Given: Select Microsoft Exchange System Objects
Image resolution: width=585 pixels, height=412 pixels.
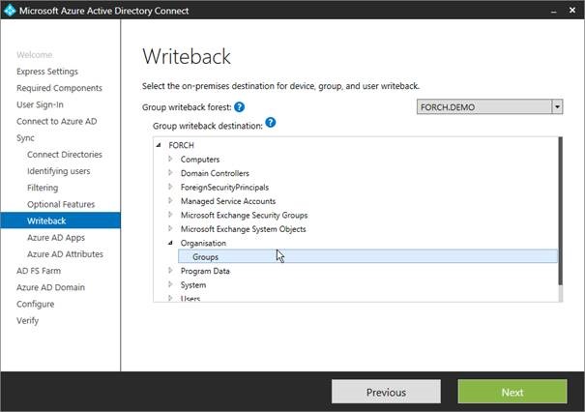Looking at the screenshot, I should click(244, 229).
